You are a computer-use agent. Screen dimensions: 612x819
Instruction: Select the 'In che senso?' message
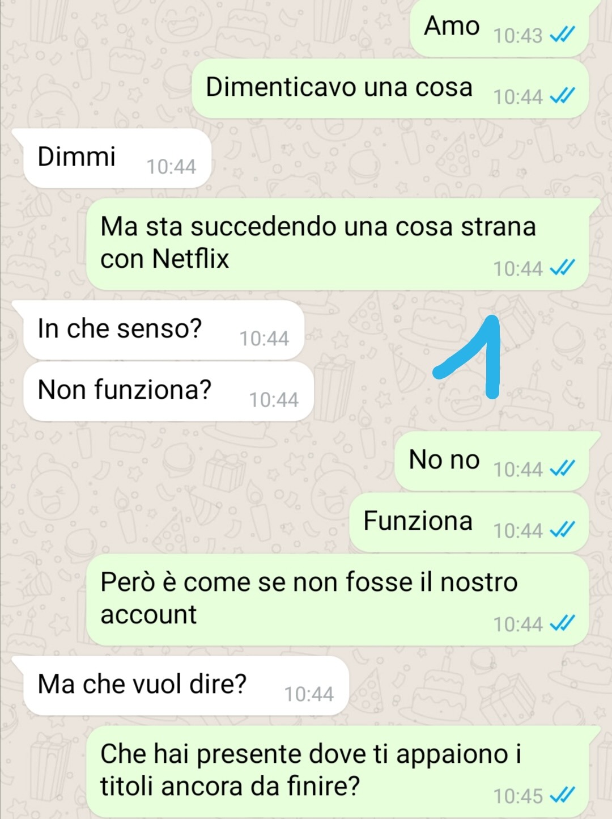(163, 330)
